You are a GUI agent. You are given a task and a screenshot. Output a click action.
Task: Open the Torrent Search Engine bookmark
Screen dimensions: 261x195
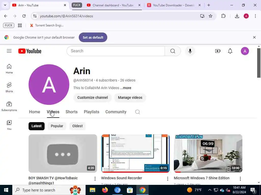coord(47,25)
